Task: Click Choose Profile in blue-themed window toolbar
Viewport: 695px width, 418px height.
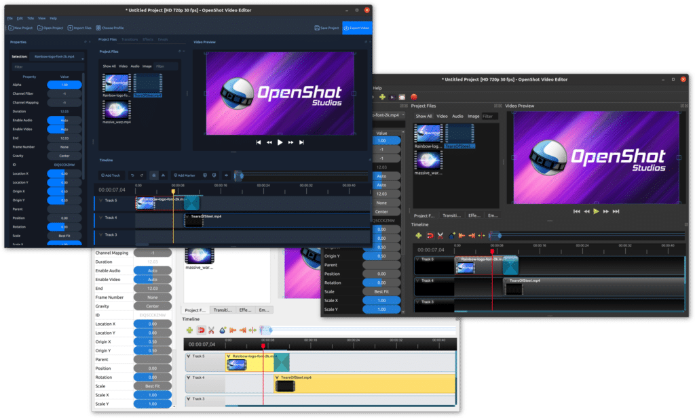Action: click(x=110, y=28)
